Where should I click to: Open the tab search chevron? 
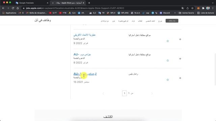click(x=213, y=3)
